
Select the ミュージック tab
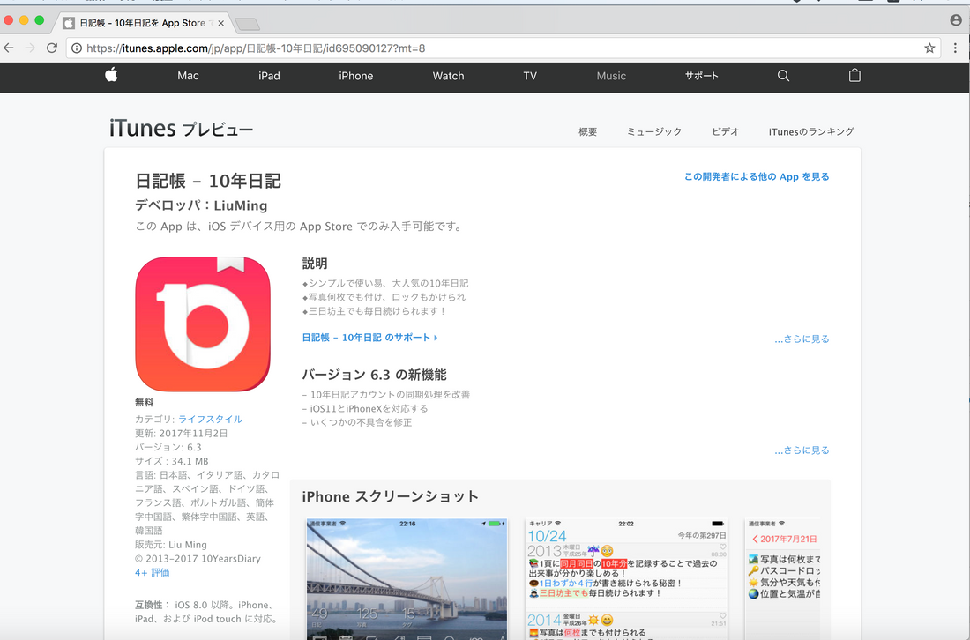pos(654,131)
